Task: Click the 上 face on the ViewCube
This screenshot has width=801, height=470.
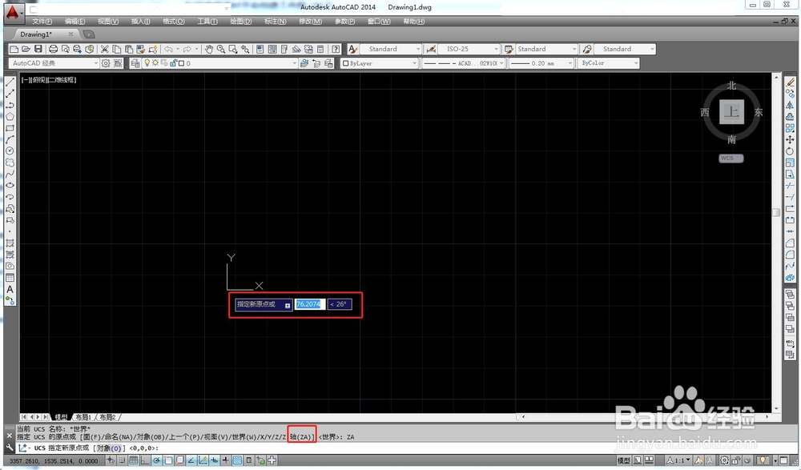Action: (x=732, y=112)
